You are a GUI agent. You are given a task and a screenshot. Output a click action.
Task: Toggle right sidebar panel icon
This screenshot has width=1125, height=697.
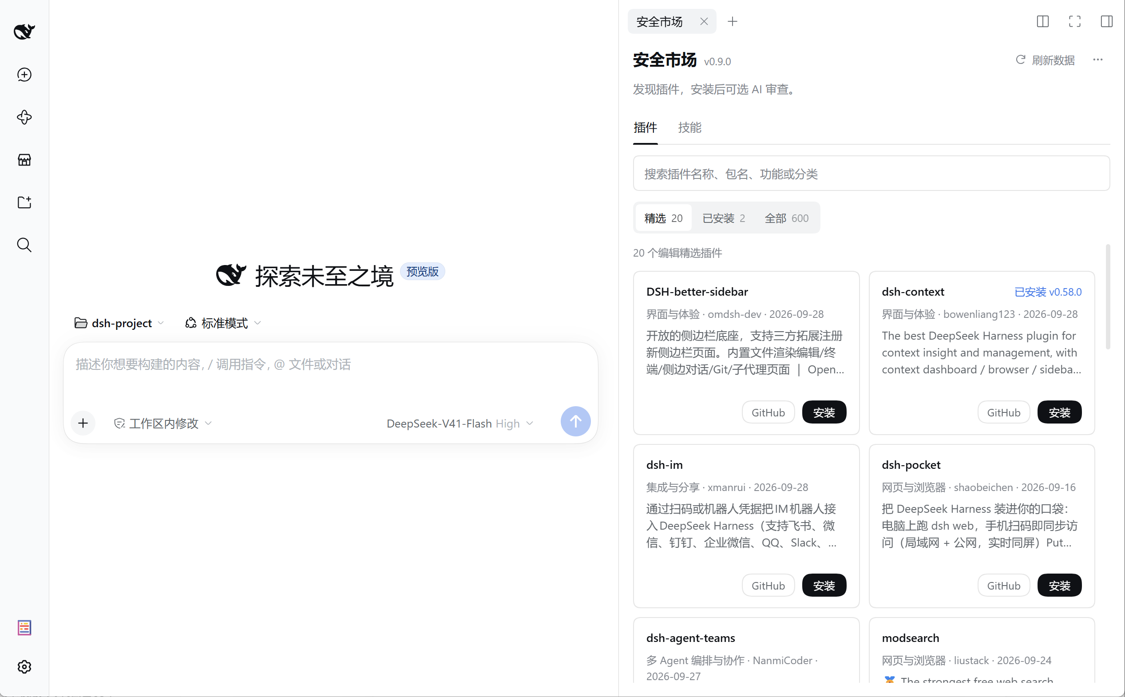tap(1106, 21)
